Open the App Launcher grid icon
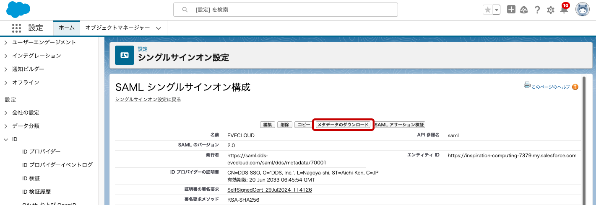The image size is (596, 205). coord(16,28)
